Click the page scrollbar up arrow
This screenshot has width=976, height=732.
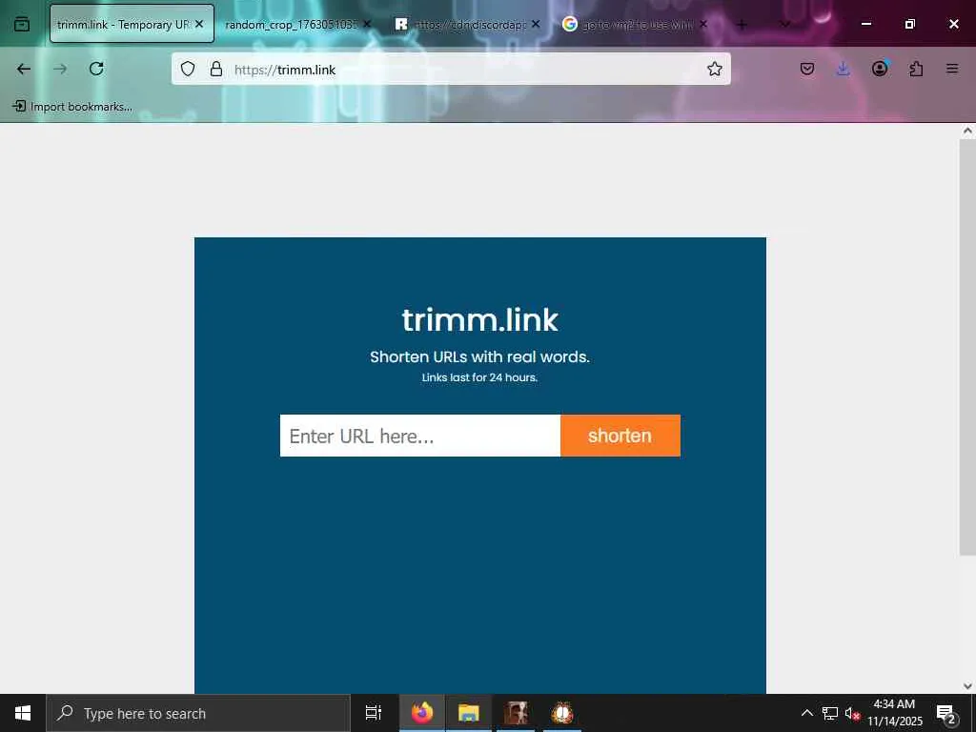tap(967, 131)
